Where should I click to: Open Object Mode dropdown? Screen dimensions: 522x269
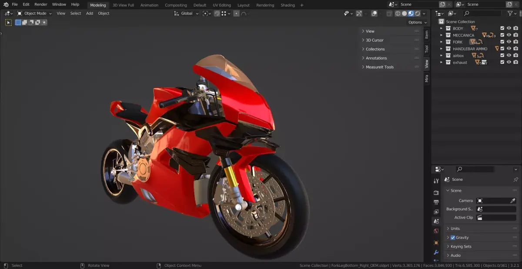click(34, 13)
